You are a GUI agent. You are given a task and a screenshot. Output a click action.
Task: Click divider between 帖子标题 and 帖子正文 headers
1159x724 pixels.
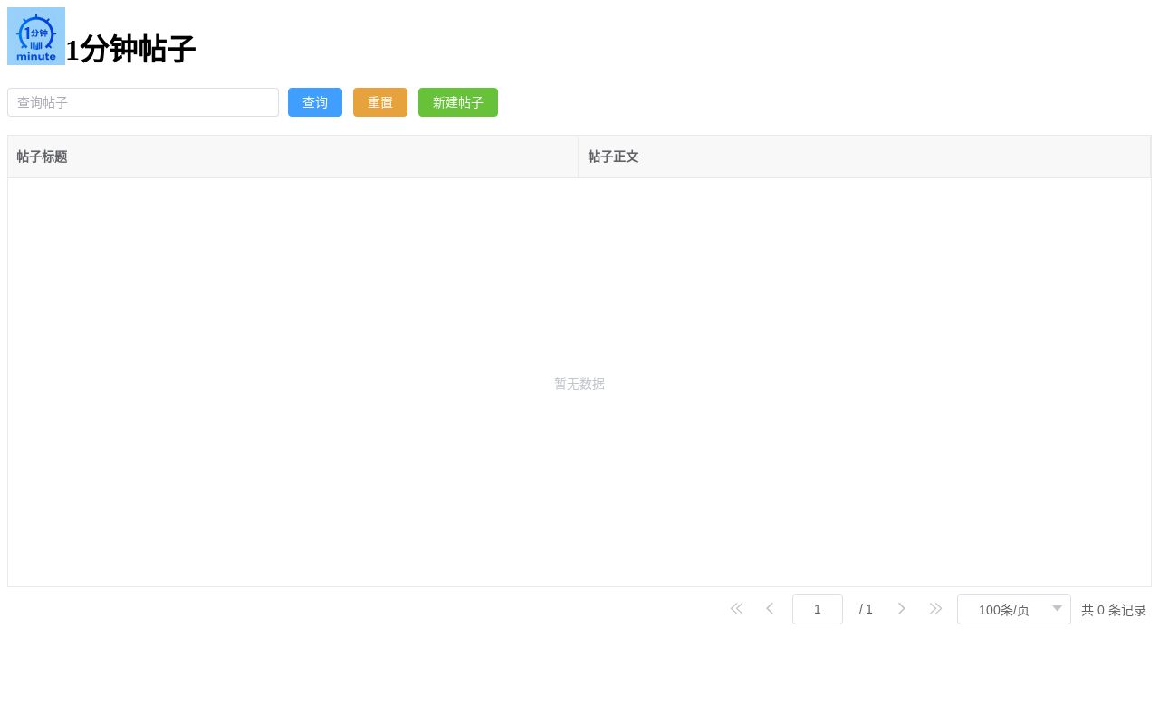pos(578,157)
